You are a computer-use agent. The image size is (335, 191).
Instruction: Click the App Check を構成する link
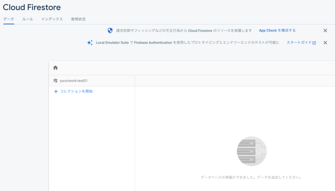coord(277,30)
